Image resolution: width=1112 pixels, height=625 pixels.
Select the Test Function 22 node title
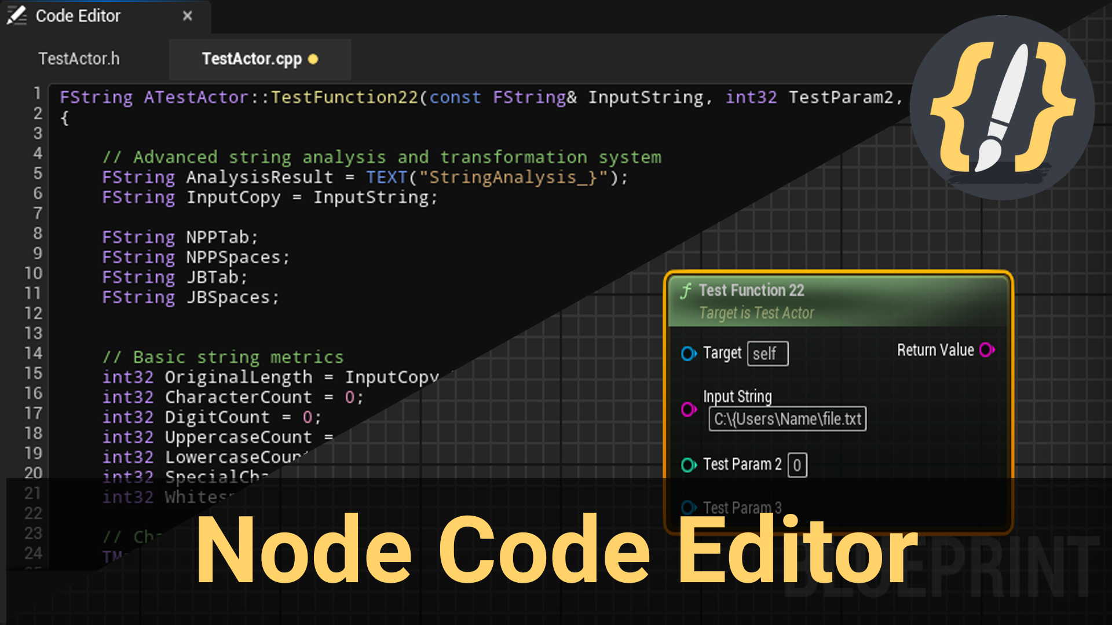tap(752, 290)
